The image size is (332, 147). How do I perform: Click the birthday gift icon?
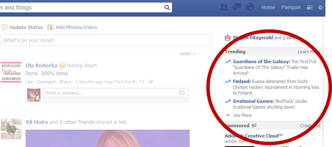click(227, 38)
